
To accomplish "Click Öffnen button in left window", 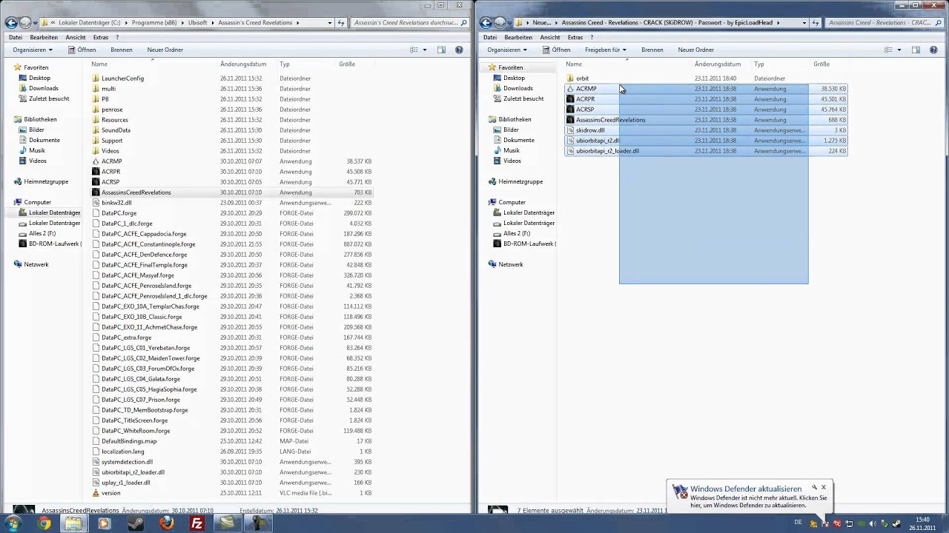I will pos(82,50).
